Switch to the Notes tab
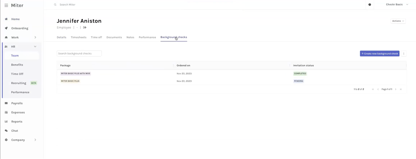Image resolution: width=416 pixels, height=159 pixels. pos(130,37)
